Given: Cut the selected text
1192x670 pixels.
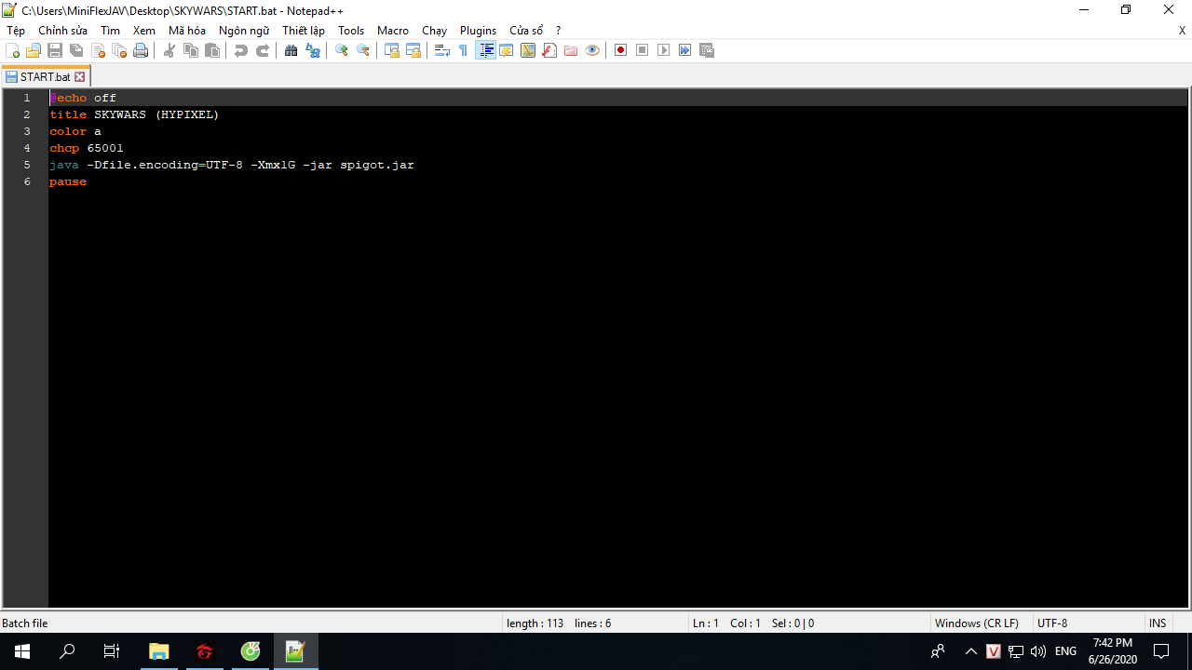Looking at the screenshot, I should click(169, 50).
